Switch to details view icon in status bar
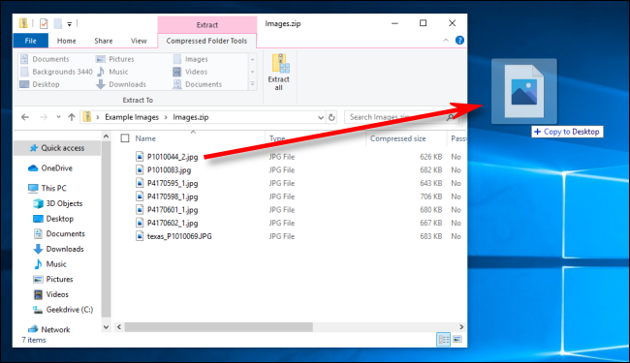 pos(443,340)
